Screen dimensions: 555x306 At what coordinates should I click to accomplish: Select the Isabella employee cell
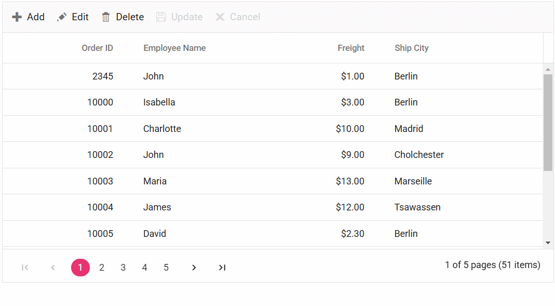tap(159, 102)
